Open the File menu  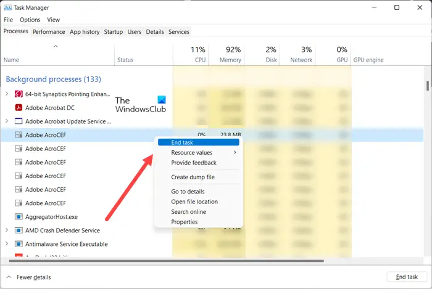point(8,20)
